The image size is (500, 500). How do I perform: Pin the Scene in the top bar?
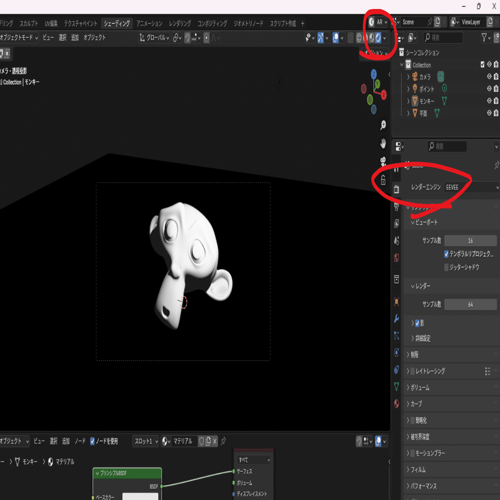(x=430, y=22)
